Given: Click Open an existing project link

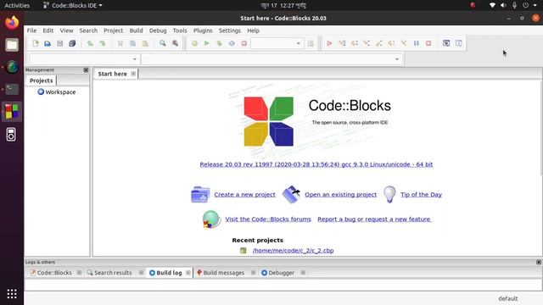Looking at the screenshot, I should tap(340, 194).
